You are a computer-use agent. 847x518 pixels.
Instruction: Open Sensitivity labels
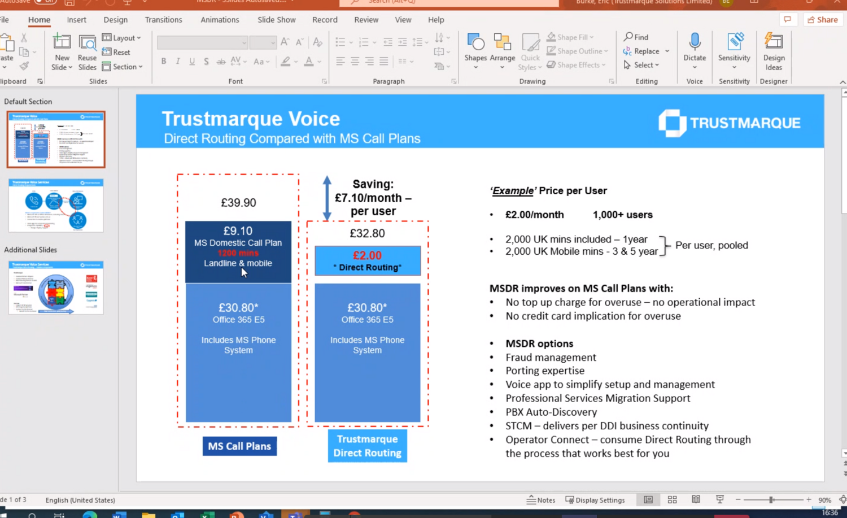[x=734, y=51]
